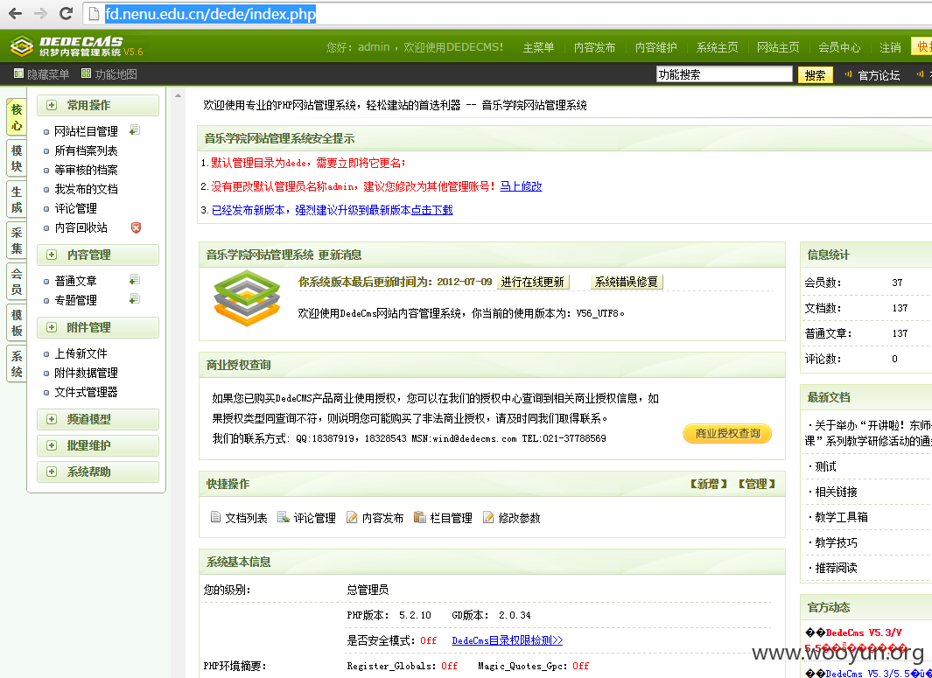Click the 评论管理 shortcut icon in 快捷操作
The width and height of the screenshot is (932, 678).
pos(284,518)
